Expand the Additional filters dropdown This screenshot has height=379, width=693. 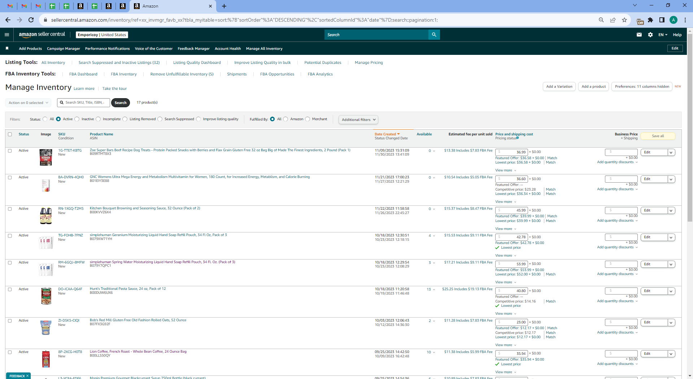(358, 119)
